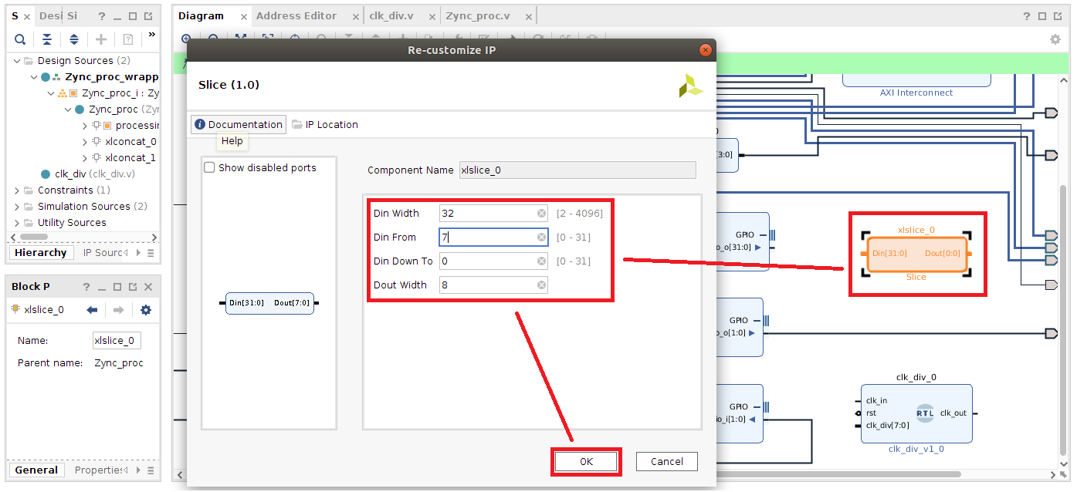This screenshot has height=492, width=1077.
Task: Select xlslice_0 block in diagram
Action: 916,253
